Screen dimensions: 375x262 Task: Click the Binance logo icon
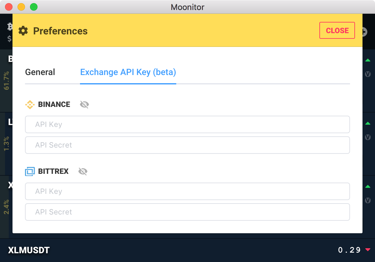[x=30, y=104]
